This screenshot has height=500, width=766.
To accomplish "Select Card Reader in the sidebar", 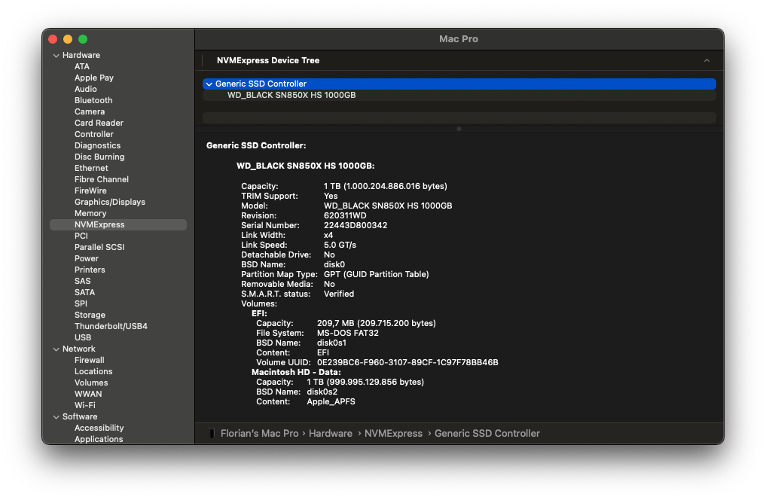I will [99, 123].
